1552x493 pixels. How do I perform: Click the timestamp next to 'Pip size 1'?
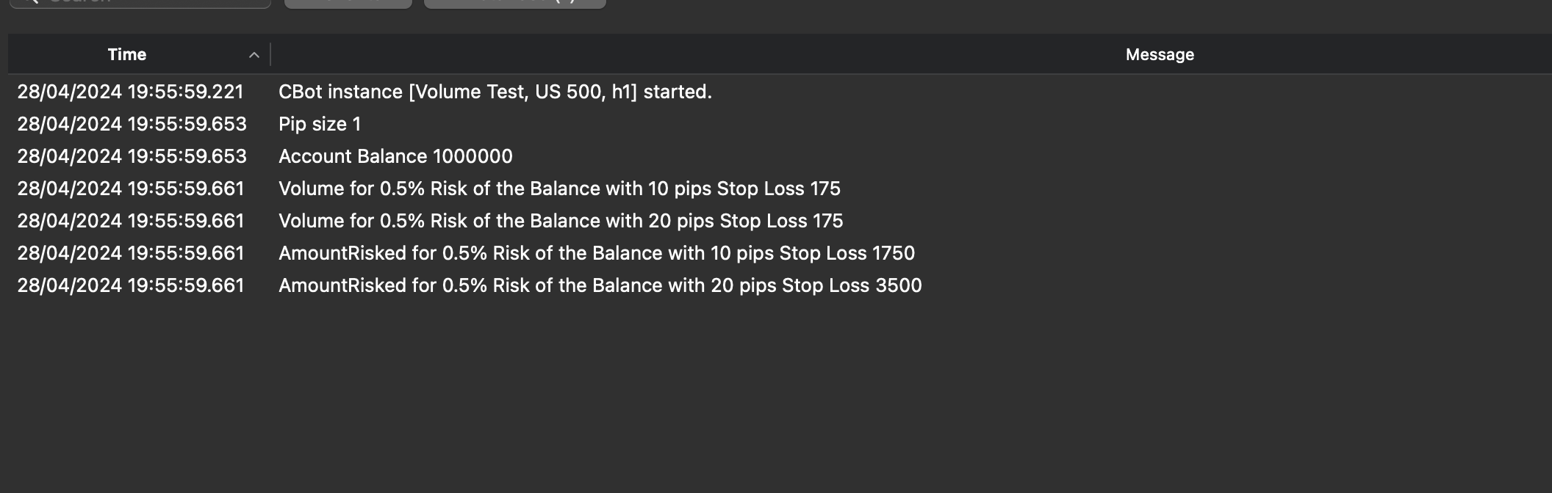[x=132, y=124]
